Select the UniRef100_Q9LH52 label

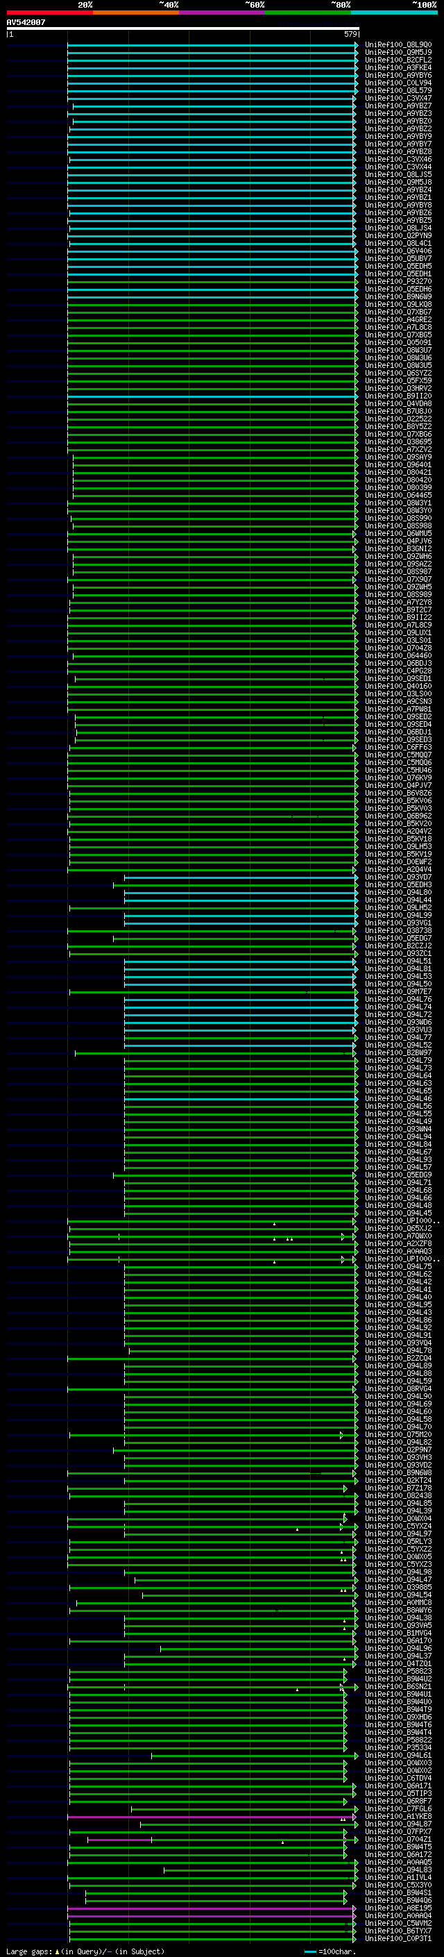398,908
